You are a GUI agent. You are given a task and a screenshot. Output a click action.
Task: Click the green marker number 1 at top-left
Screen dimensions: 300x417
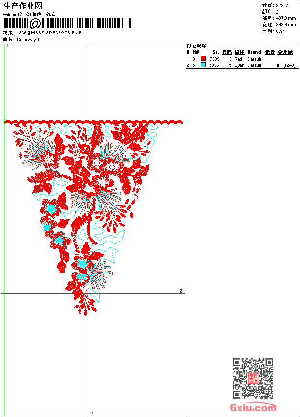[x=7, y=46]
